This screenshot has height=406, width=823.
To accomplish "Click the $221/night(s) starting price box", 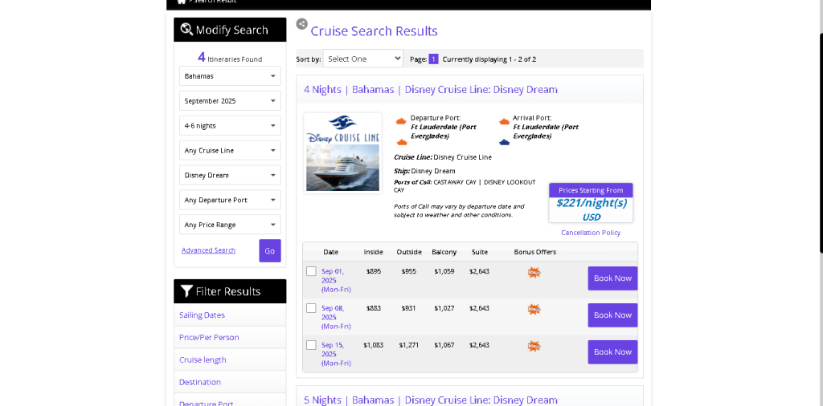I will (591, 203).
